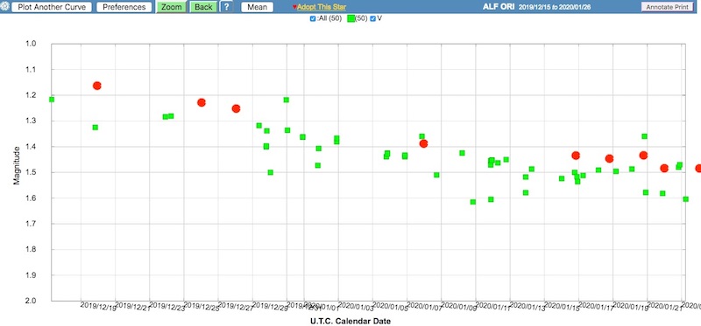This screenshot has height=326, width=701.
Task: Click Plot Another Curve button
Action: point(52,7)
